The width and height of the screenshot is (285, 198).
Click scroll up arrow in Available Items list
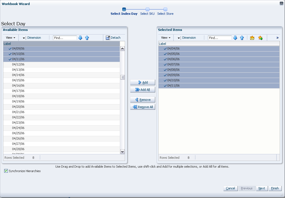point(123,48)
